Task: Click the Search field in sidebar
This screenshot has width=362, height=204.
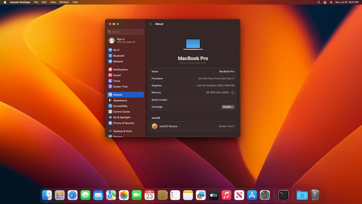Action: (125, 32)
